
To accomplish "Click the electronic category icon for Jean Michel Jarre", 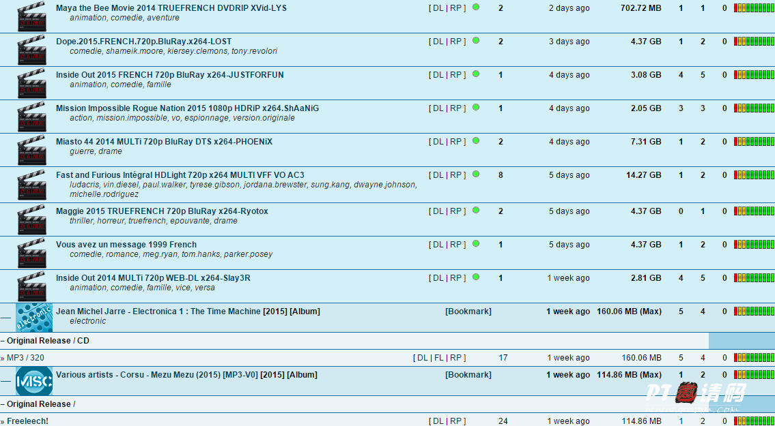I will (x=34, y=318).
